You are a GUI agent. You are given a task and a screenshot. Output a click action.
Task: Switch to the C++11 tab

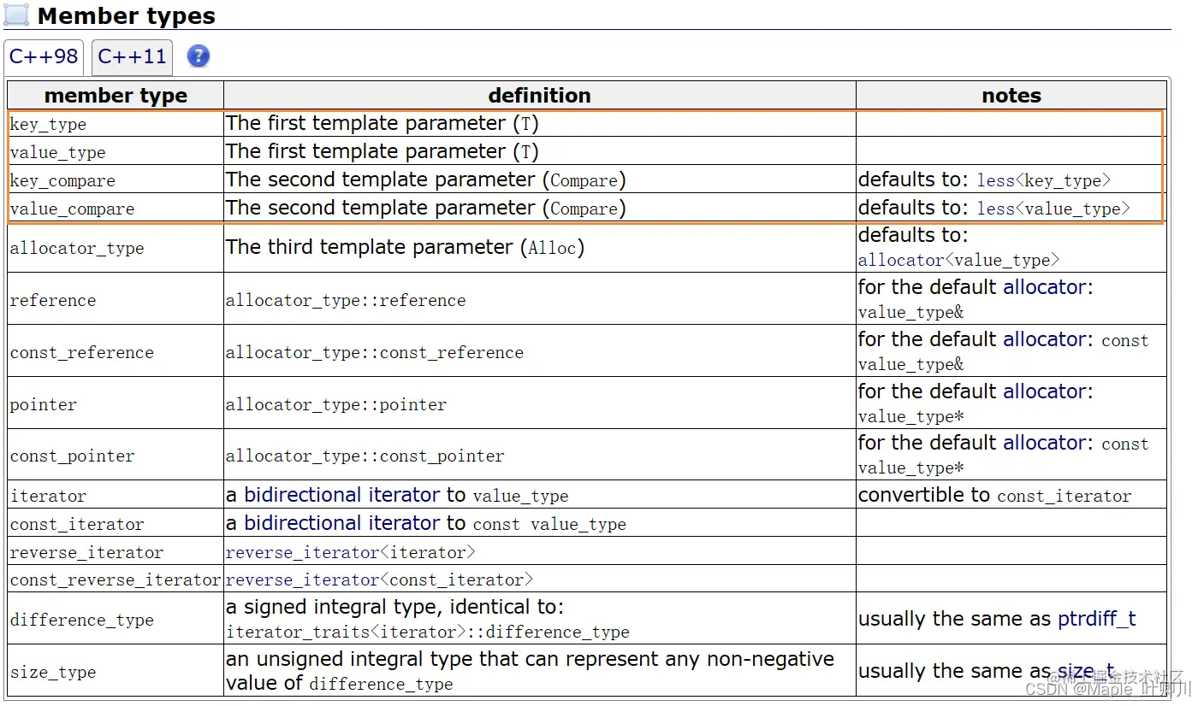pos(132,56)
